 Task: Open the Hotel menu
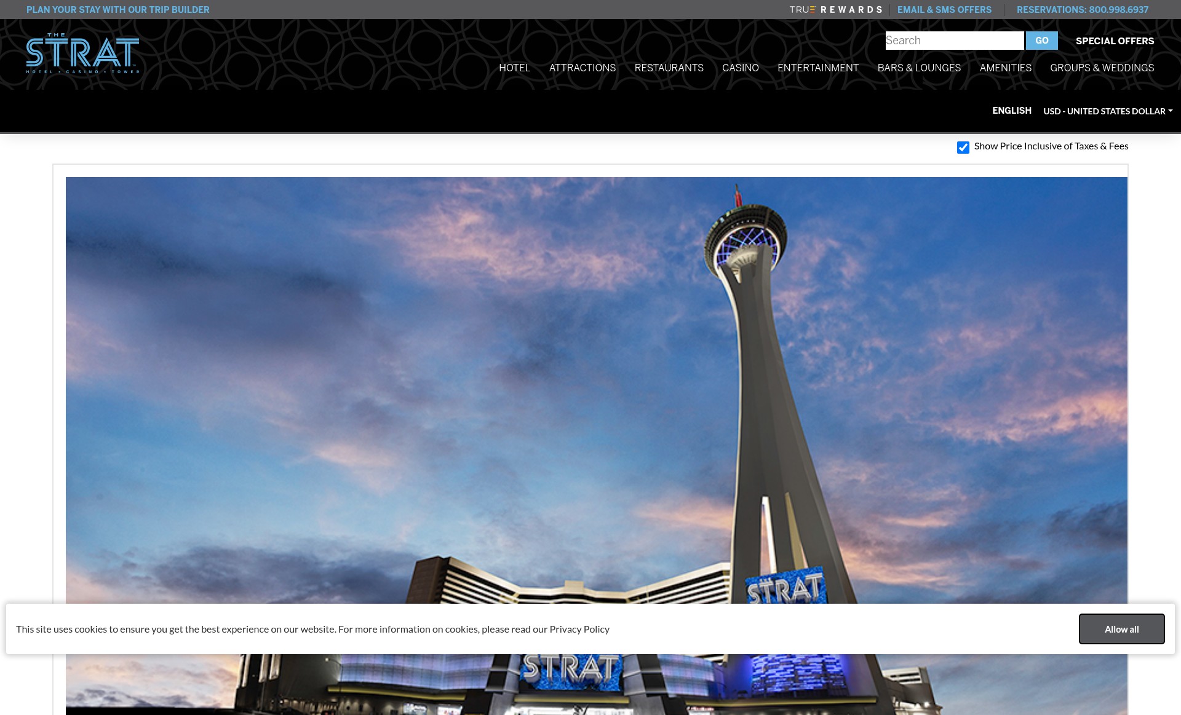[x=514, y=68]
